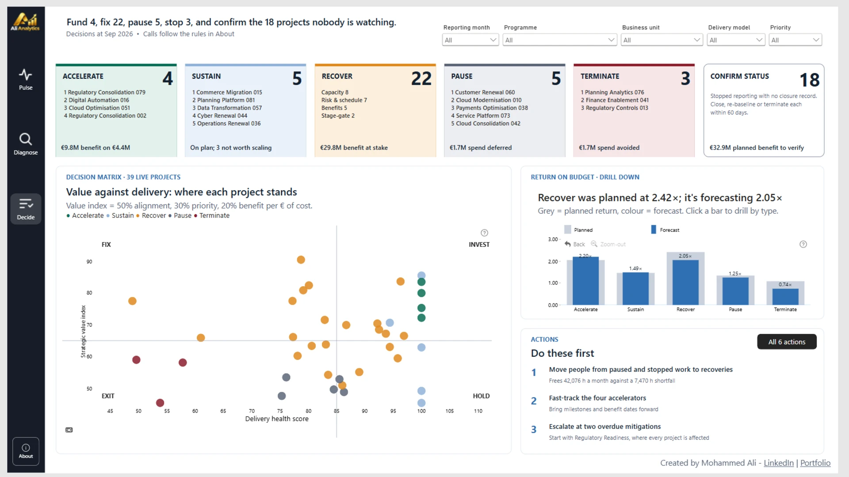The image size is (849, 477).
Task: Open the decision matrix help tooltip icon
Action: click(x=484, y=233)
